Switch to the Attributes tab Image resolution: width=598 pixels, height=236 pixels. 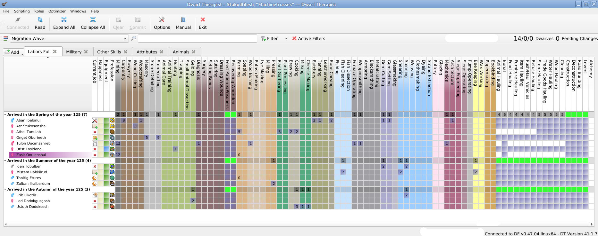click(x=147, y=52)
